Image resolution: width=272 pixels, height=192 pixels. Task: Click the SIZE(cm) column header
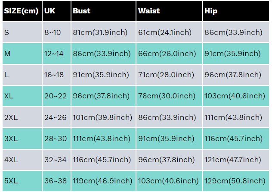tap(22, 11)
